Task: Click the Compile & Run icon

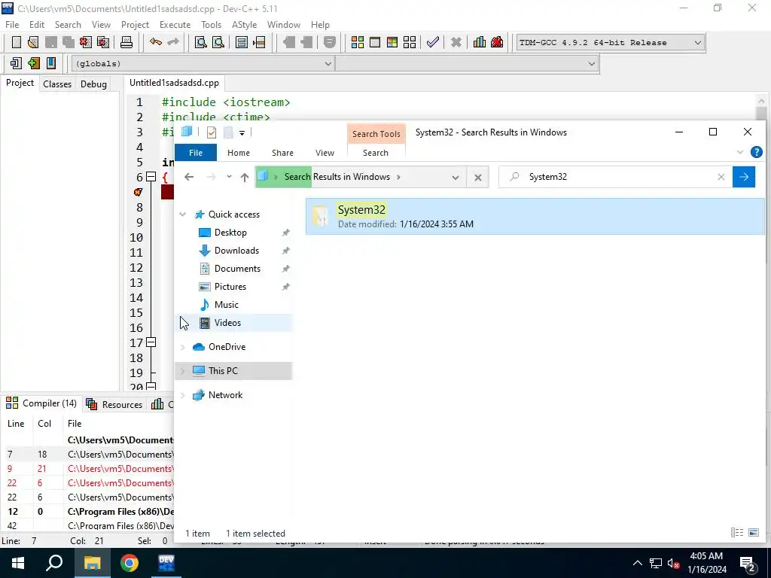Action: (x=392, y=42)
